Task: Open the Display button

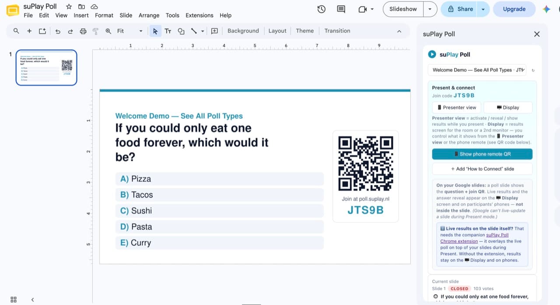Action: pyautogui.click(x=508, y=107)
